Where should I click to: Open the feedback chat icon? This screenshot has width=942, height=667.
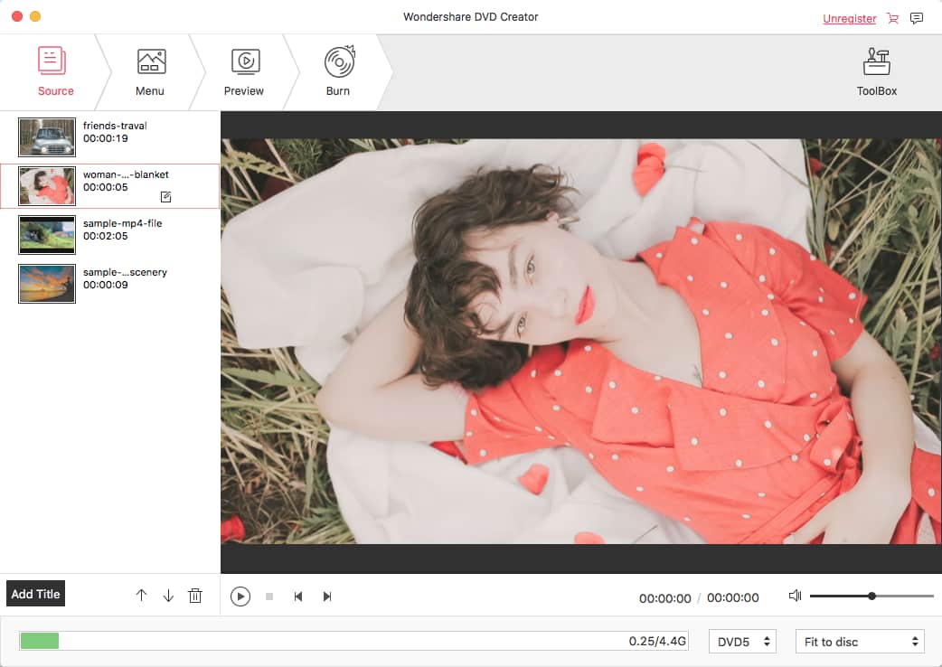(x=916, y=18)
